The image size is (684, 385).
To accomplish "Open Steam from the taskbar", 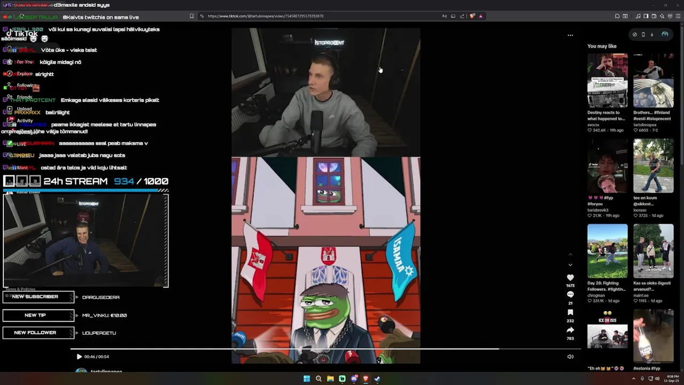I will pyautogui.click(x=377, y=379).
